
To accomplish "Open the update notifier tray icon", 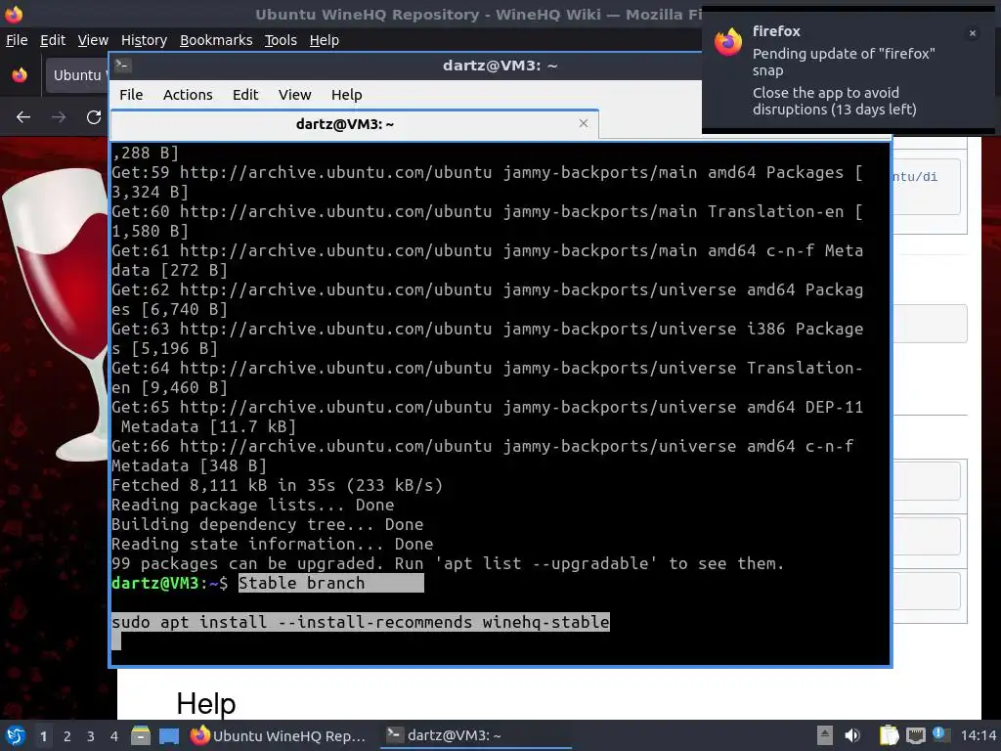I will tap(939, 733).
